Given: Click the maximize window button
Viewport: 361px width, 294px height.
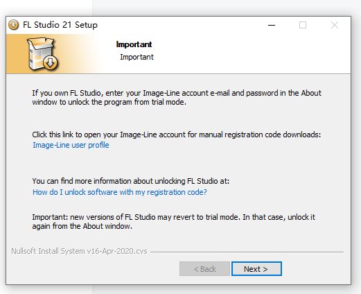Looking at the screenshot, I should click(303, 25).
